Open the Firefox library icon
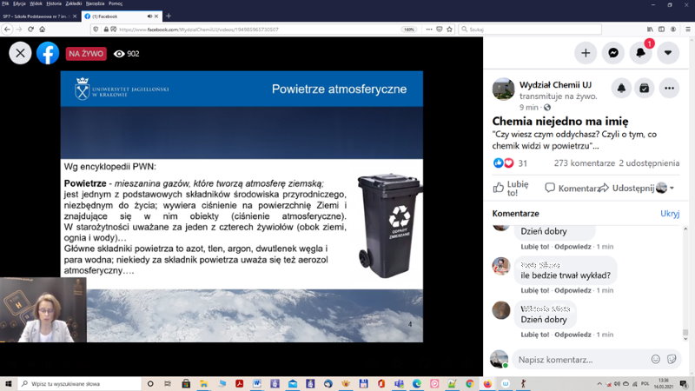695x391 pixels. pos(650,30)
